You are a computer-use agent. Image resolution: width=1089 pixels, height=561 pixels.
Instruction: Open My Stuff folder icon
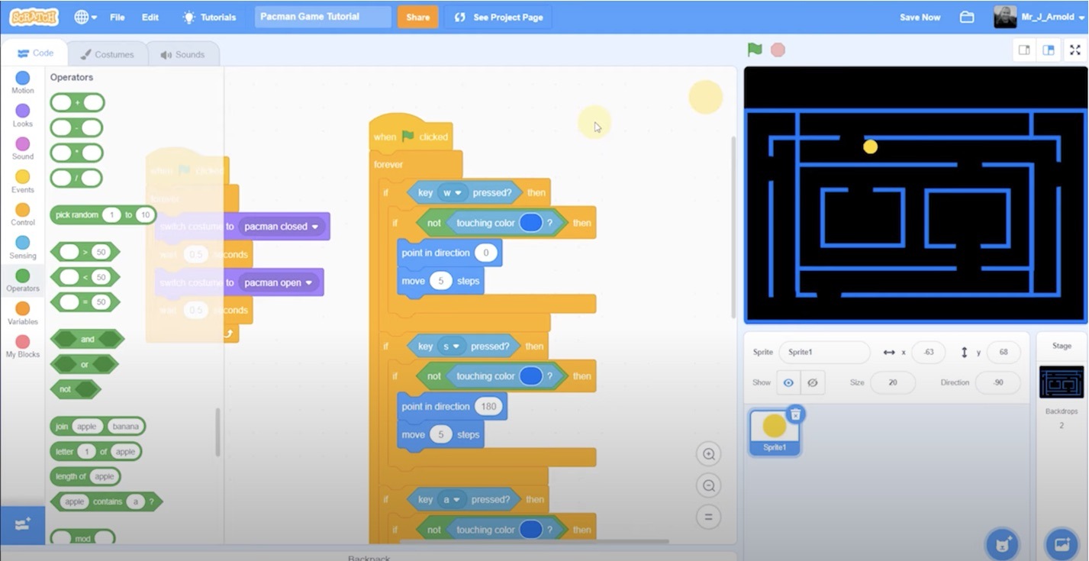[967, 17]
